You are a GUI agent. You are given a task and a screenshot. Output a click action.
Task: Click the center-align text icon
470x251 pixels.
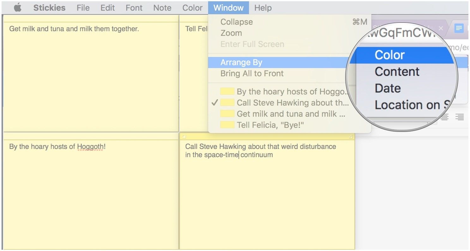(445, 117)
